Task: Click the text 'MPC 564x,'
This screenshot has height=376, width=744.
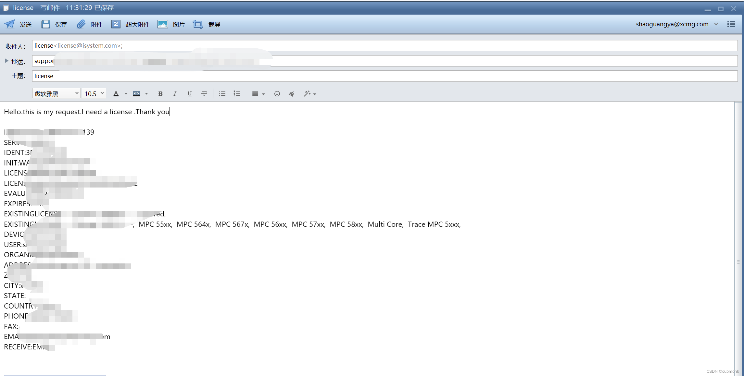Action: pos(194,224)
